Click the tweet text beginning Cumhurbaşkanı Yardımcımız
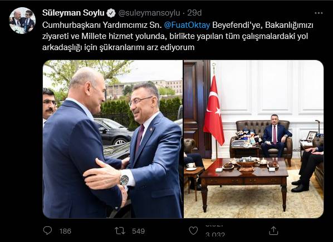 178,36
